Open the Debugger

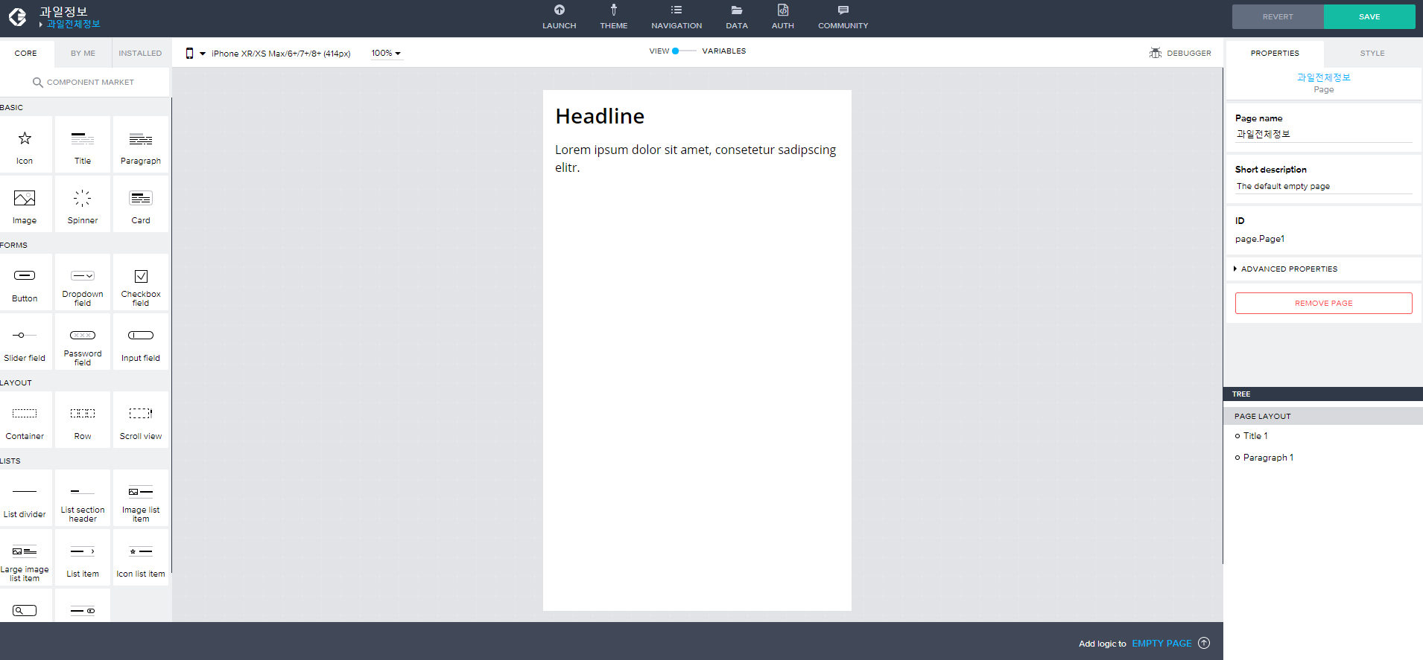[1180, 54]
